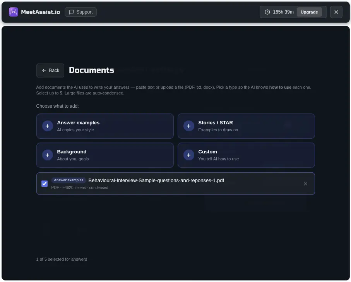Click the '1 of 5 selected for answers' text
This screenshot has width=351, height=282.
click(62, 260)
